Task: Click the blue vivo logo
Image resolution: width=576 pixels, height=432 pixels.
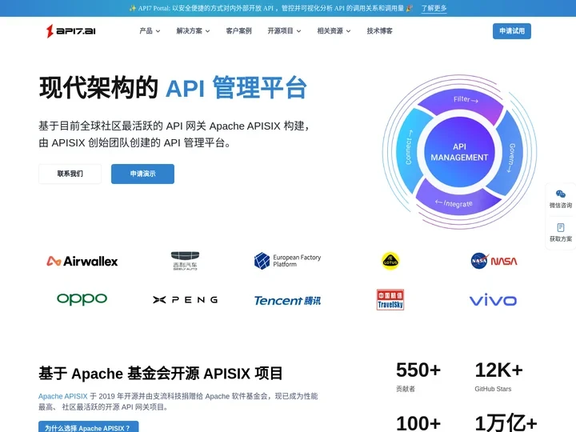Action: [x=493, y=300]
